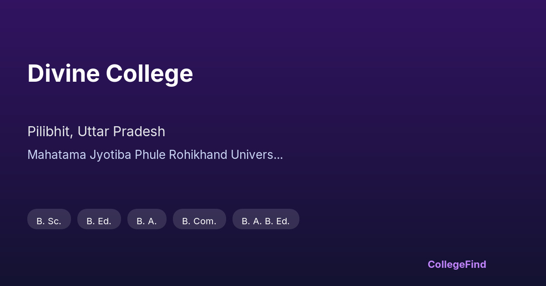Open the Mahatama Jyotiba Phule Rohikhand university link

(150, 155)
